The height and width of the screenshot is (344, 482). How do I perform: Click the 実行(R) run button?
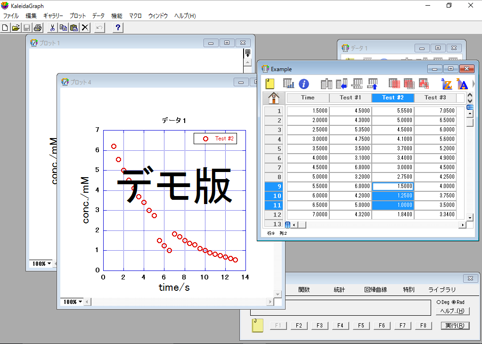click(455, 326)
